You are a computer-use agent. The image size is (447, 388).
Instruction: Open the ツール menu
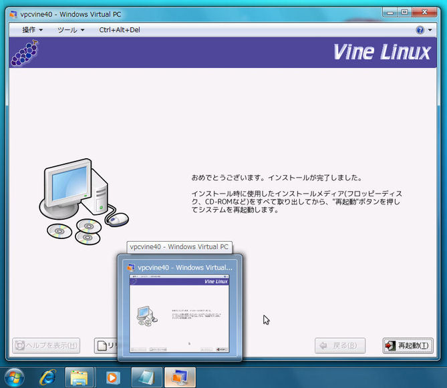tap(71, 30)
